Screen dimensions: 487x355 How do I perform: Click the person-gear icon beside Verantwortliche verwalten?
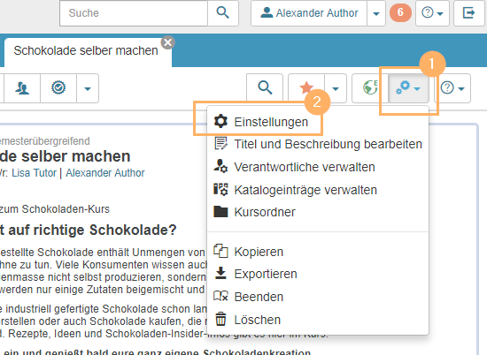(x=220, y=166)
